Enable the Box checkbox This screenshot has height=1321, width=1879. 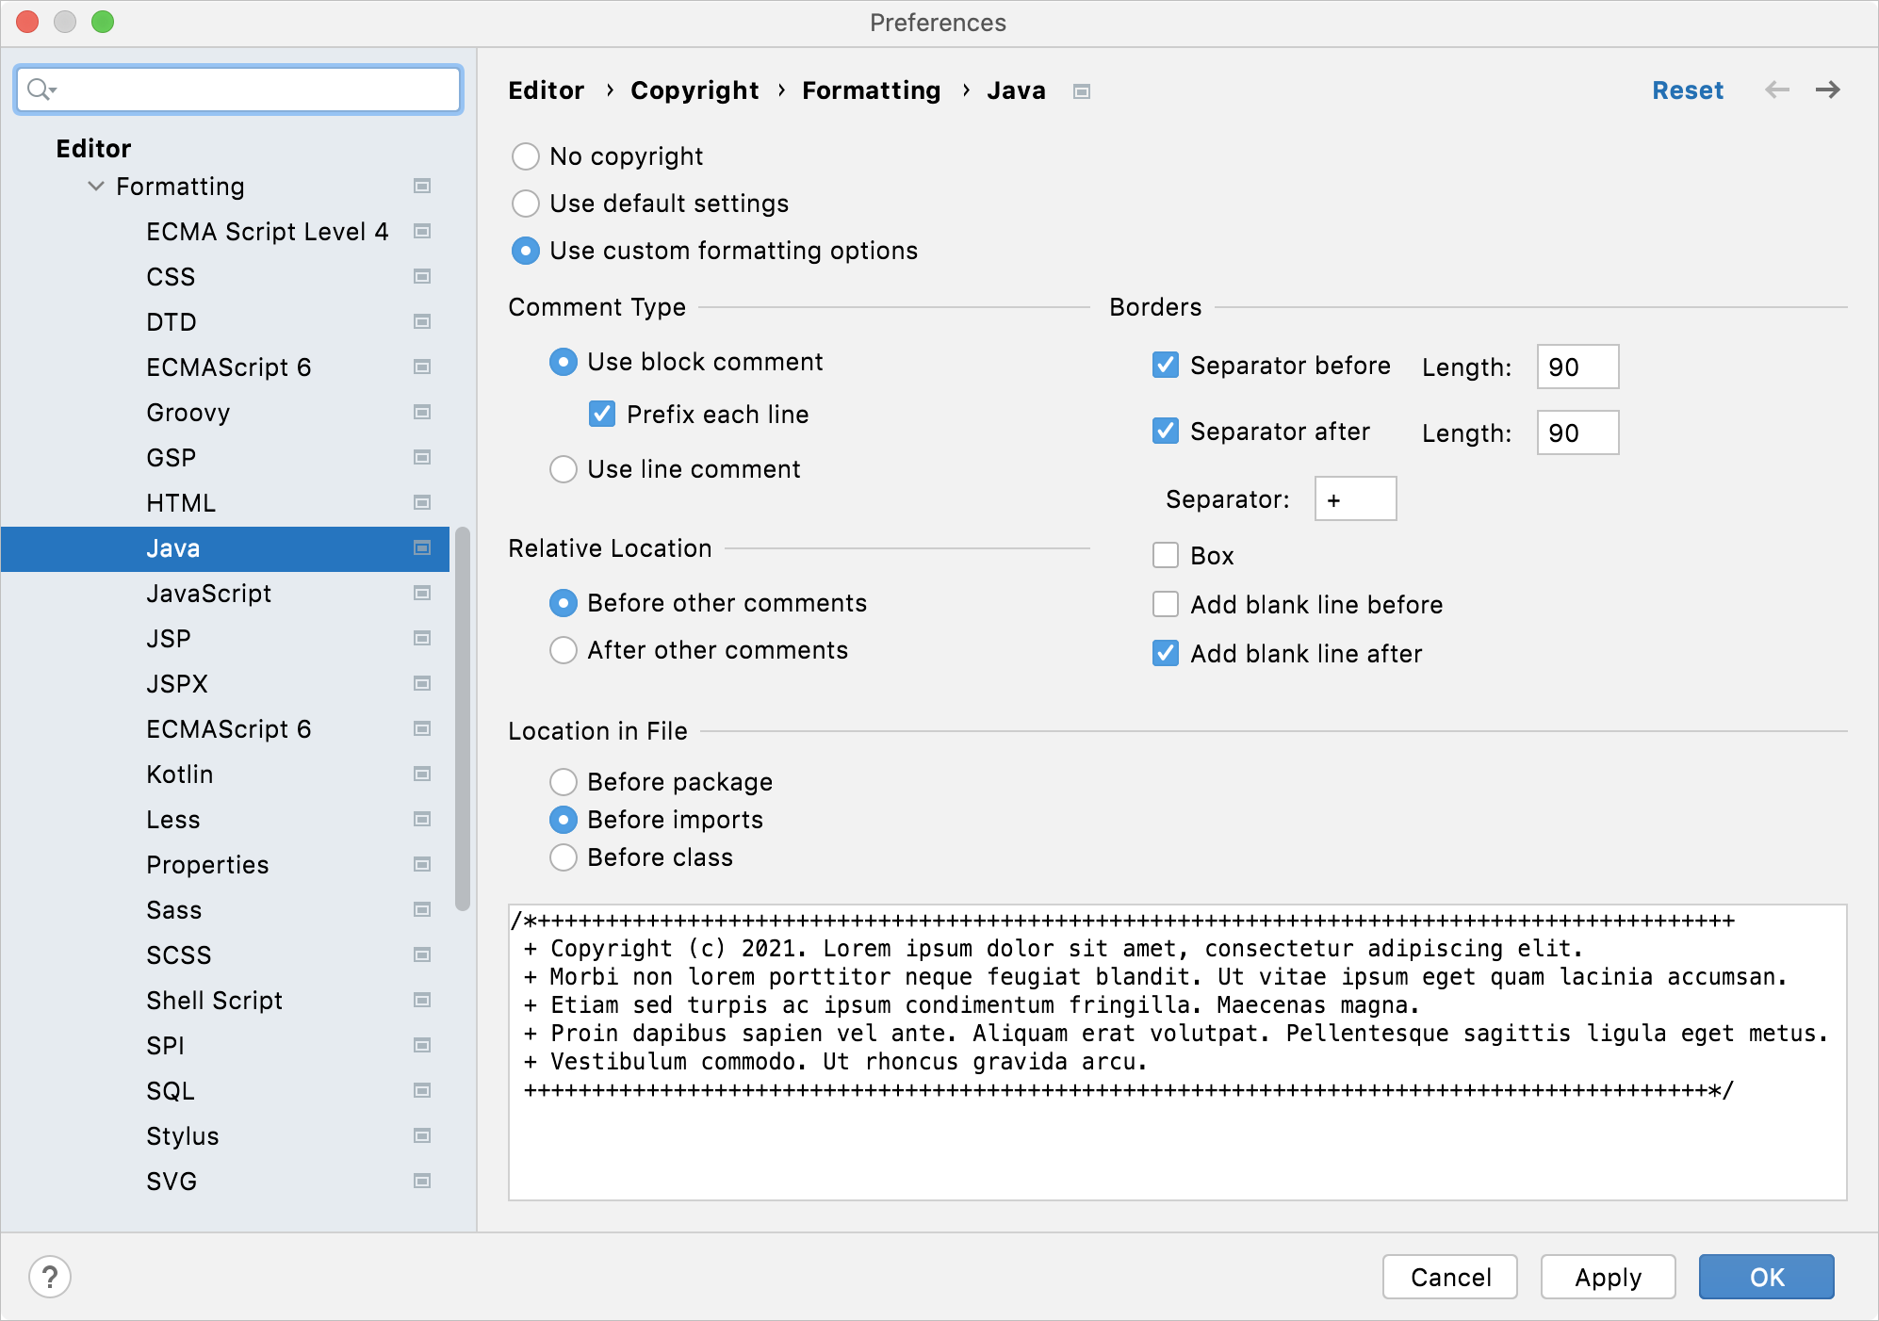pyautogui.click(x=1166, y=556)
